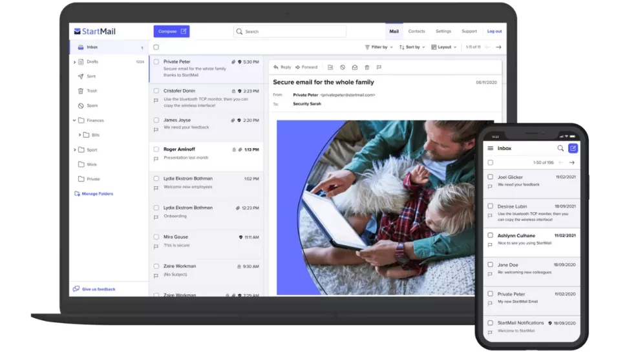
Task: Switch to the Contacts tab
Action: tap(416, 31)
